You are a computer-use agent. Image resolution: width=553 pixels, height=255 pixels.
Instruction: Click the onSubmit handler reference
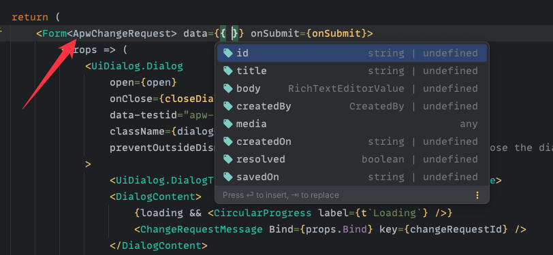coord(336,33)
